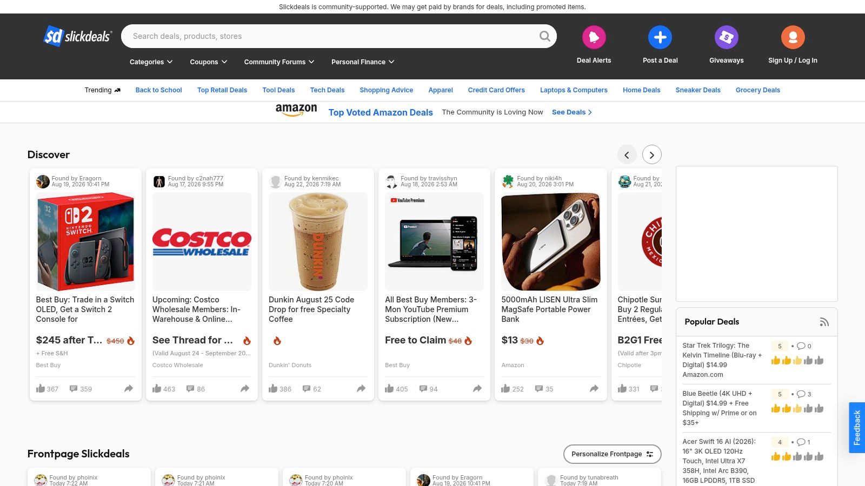Click the See Deals Amazon link
Screen dimensions: 865x486
point(571,112)
